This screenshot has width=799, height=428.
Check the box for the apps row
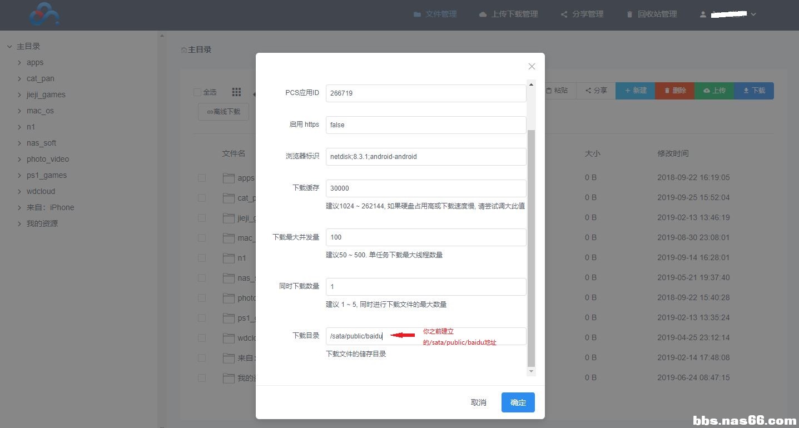(x=202, y=178)
